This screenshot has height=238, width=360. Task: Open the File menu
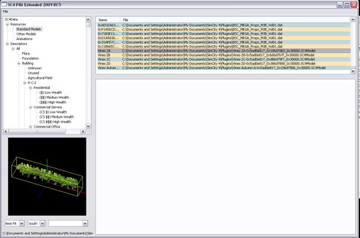[5, 11]
